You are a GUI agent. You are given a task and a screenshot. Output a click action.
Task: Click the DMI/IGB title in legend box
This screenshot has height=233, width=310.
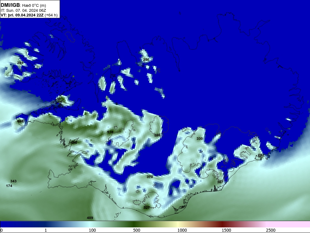point(10,5)
